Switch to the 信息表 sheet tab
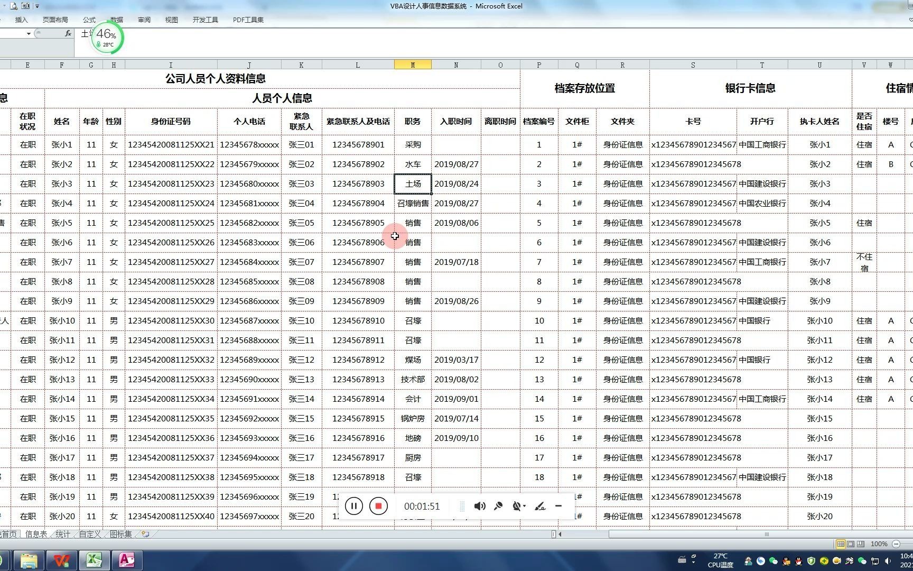913x571 pixels. point(36,534)
